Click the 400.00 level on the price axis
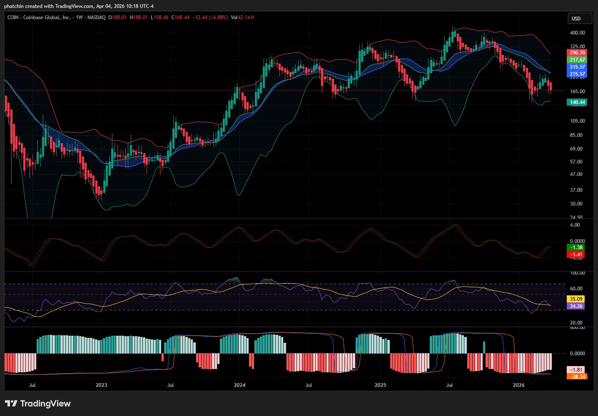 [577, 33]
